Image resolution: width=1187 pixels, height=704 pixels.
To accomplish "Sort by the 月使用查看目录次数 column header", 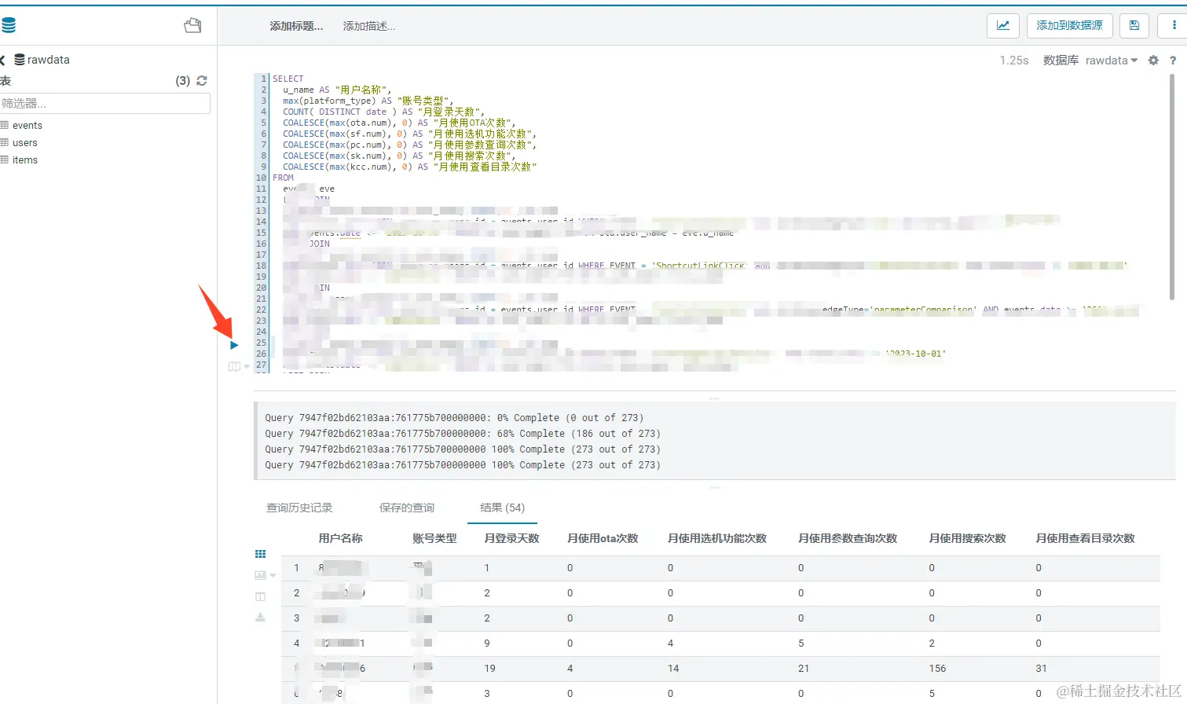I will (1085, 539).
